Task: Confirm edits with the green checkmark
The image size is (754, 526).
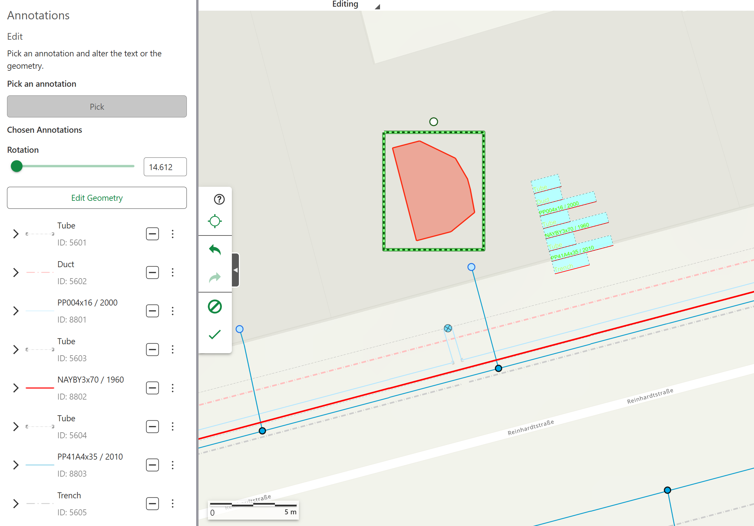Action: click(215, 334)
